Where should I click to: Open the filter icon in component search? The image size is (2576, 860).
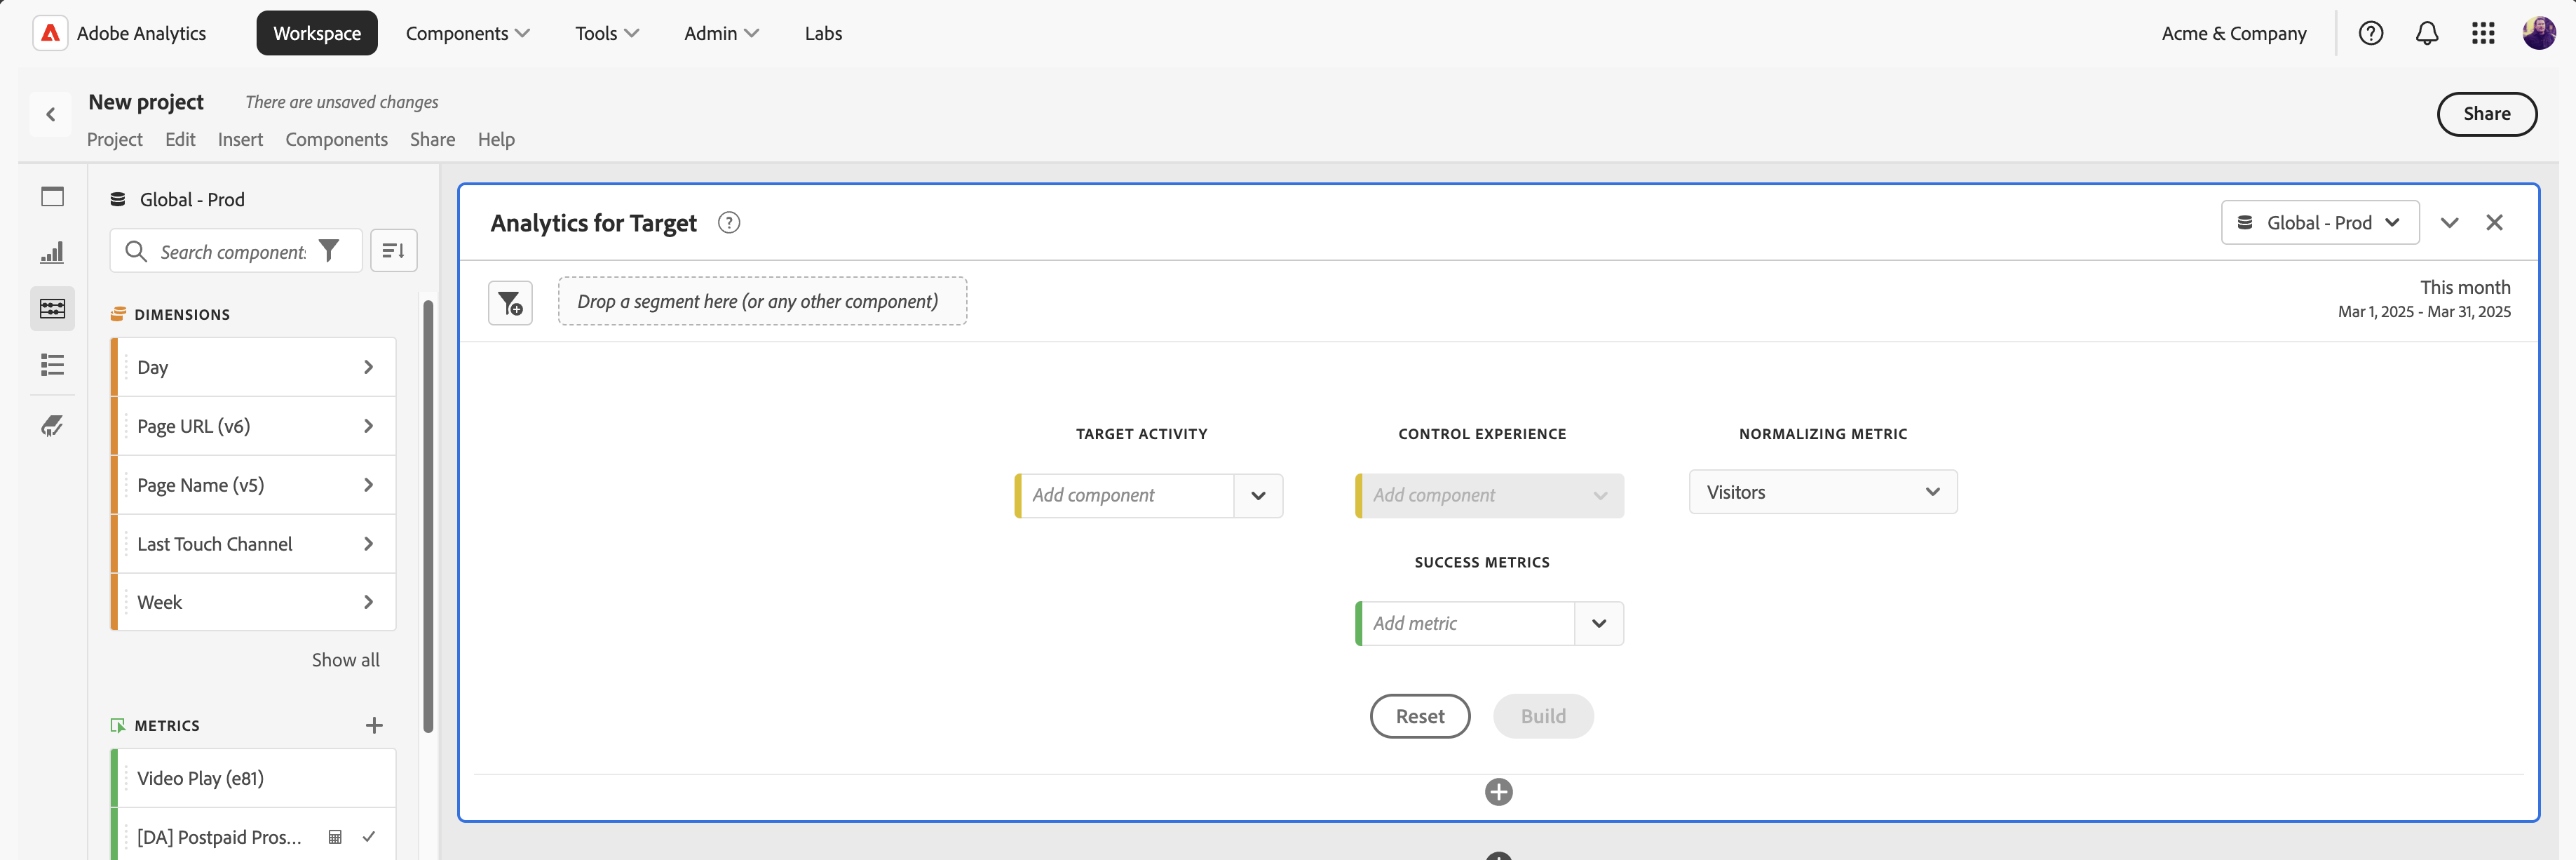(329, 251)
